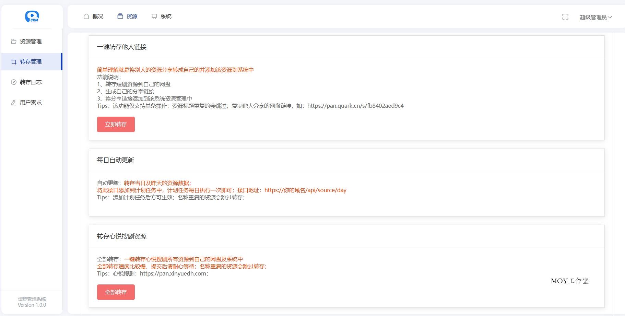Click the CRM logo icon
Viewport: 625px width, 316px height.
[x=32, y=16]
